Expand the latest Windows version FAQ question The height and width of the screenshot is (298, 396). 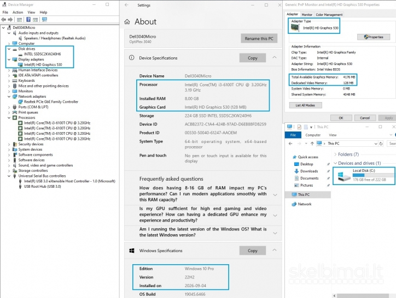pos(275,233)
